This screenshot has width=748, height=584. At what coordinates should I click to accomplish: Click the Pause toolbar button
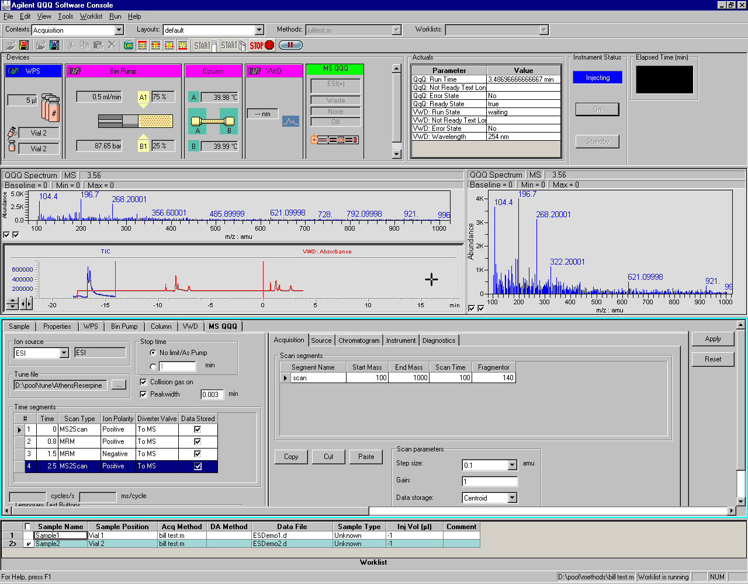click(290, 45)
